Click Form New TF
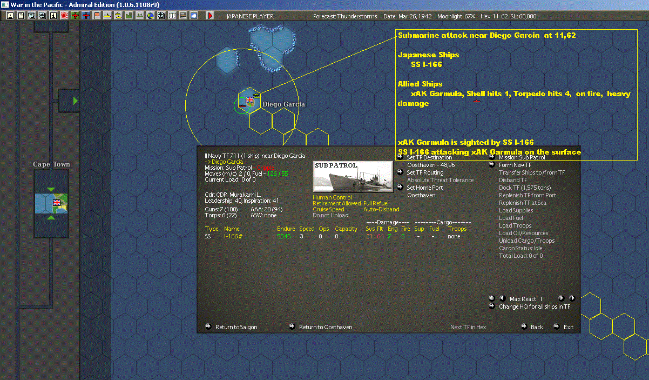The image size is (649, 380). [x=515, y=165]
